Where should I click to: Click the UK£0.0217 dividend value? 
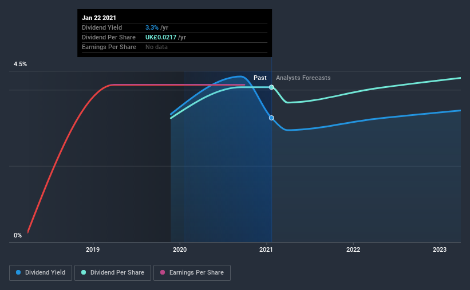(161, 37)
